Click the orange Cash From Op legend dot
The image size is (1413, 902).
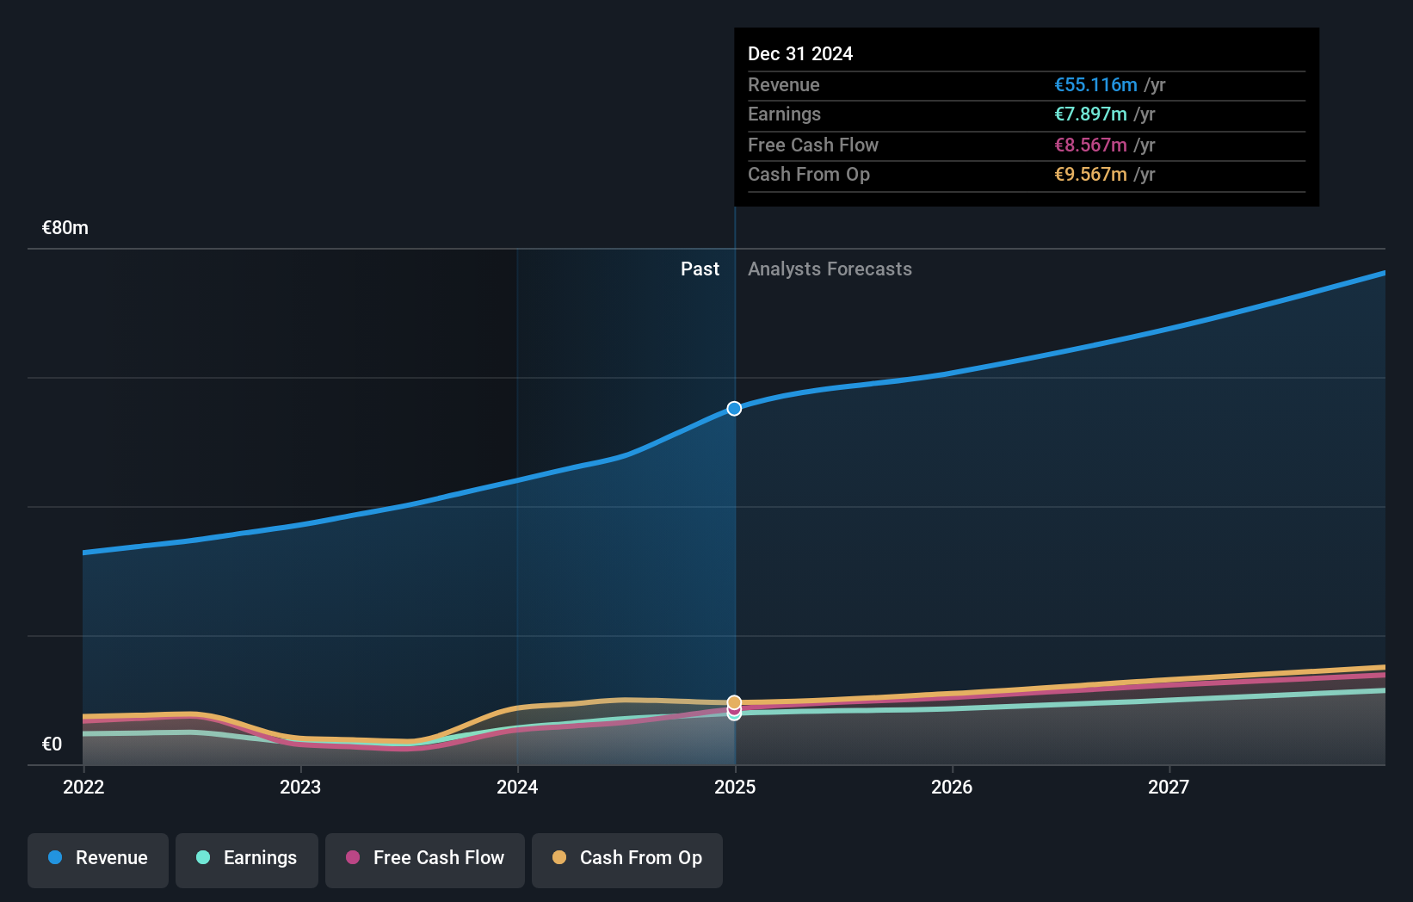click(x=559, y=857)
